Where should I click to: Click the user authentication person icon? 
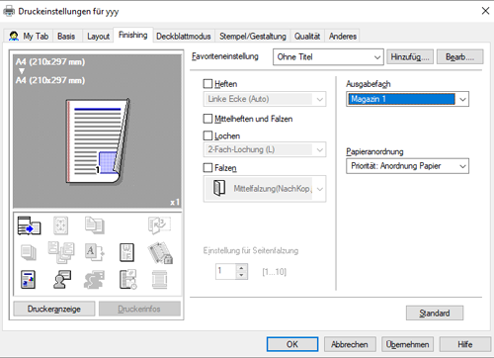(x=62, y=280)
